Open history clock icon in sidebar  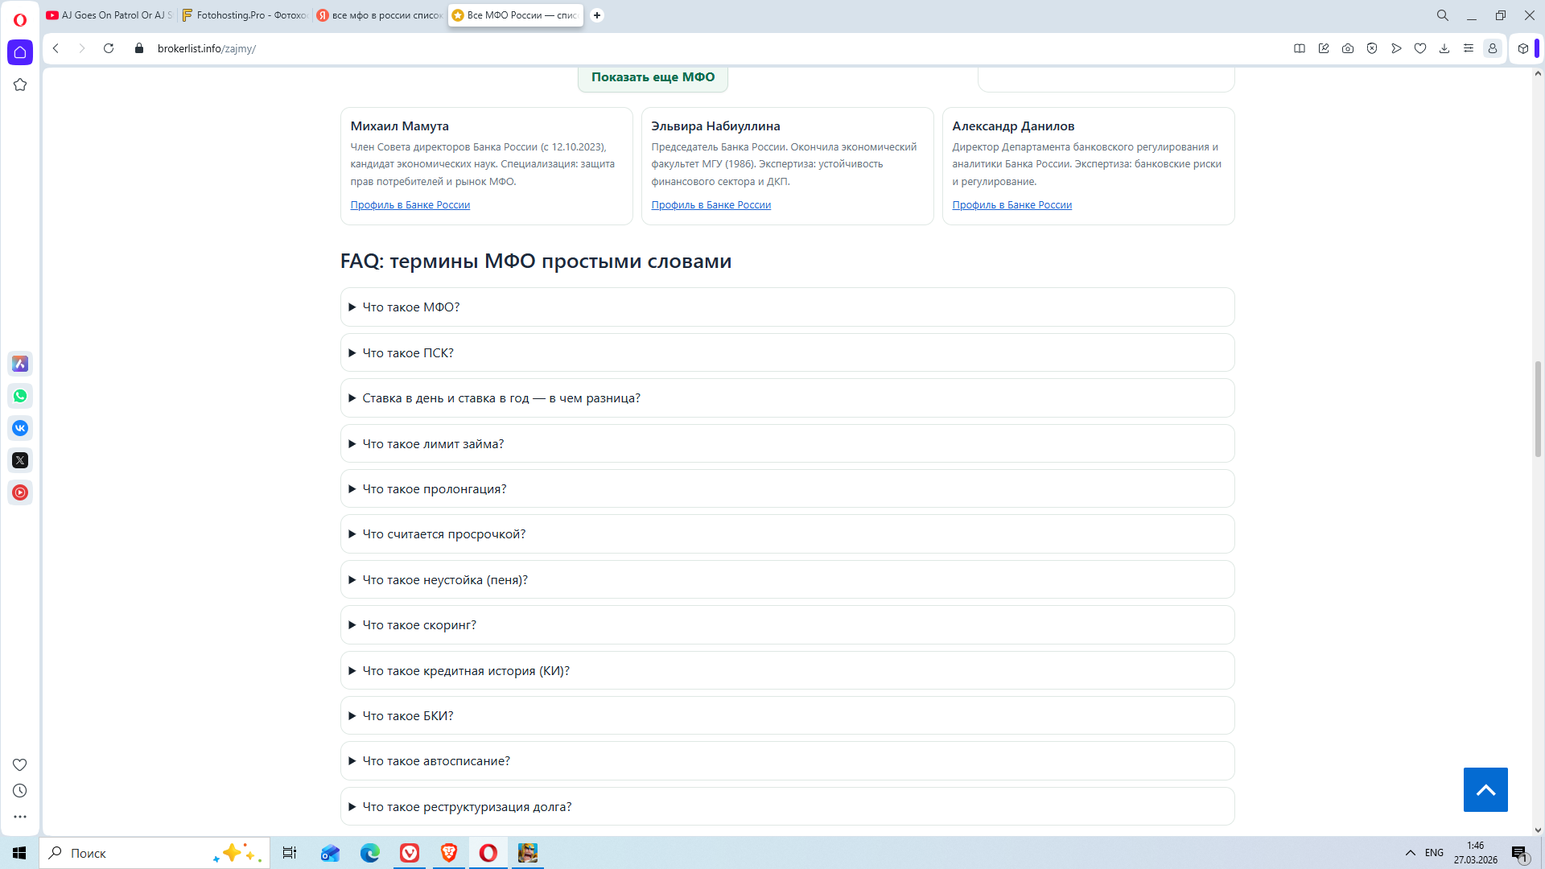[20, 791]
